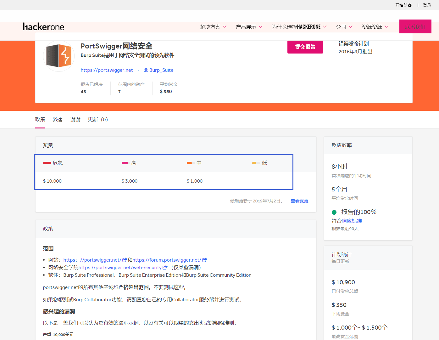Viewport: 439px width, 340px height.
Task: Open the @Burp_Suite Twitter link
Action: point(158,70)
